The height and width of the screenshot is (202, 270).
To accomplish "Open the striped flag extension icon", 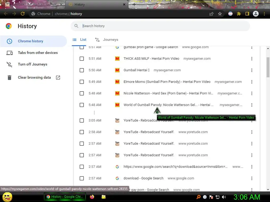I will [x=230, y=14].
